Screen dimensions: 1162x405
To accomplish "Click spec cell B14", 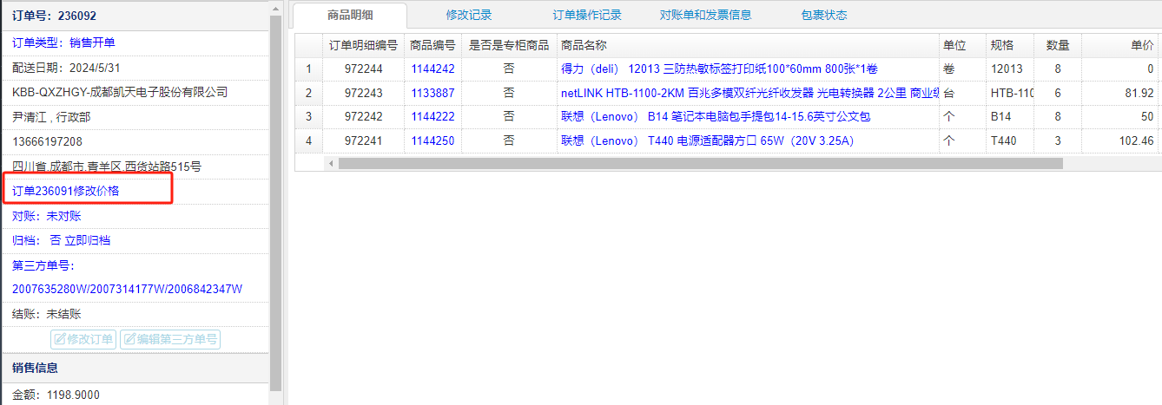I will [x=1010, y=116].
